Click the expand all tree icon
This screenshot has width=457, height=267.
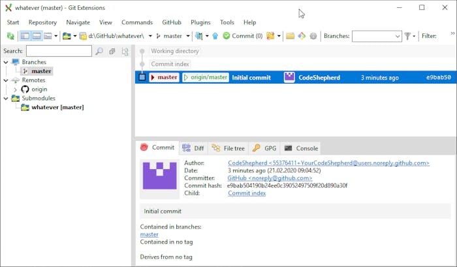[x=125, y=52]
